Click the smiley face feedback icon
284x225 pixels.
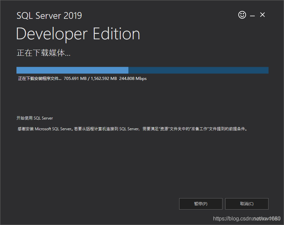pyautogui.click(x=242, y=15)
